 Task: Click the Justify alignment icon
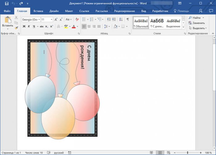(x=99, y=27)
